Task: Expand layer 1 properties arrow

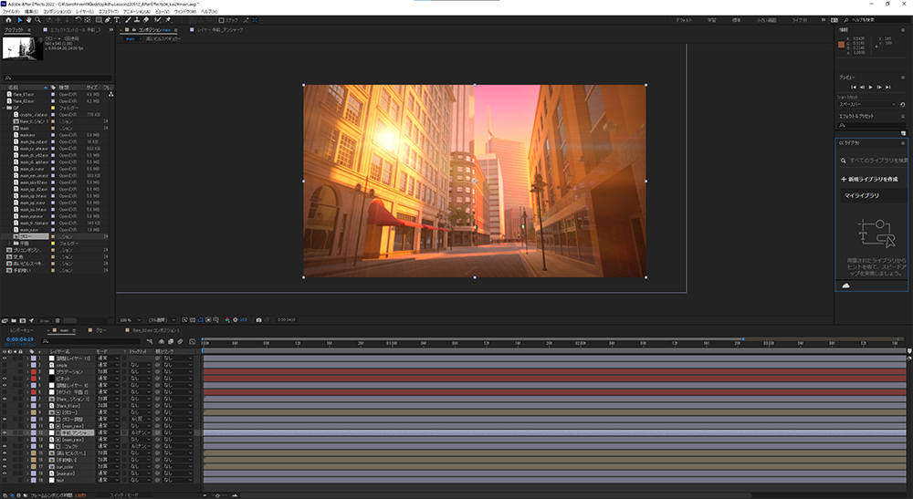Action: coord(27,359)
